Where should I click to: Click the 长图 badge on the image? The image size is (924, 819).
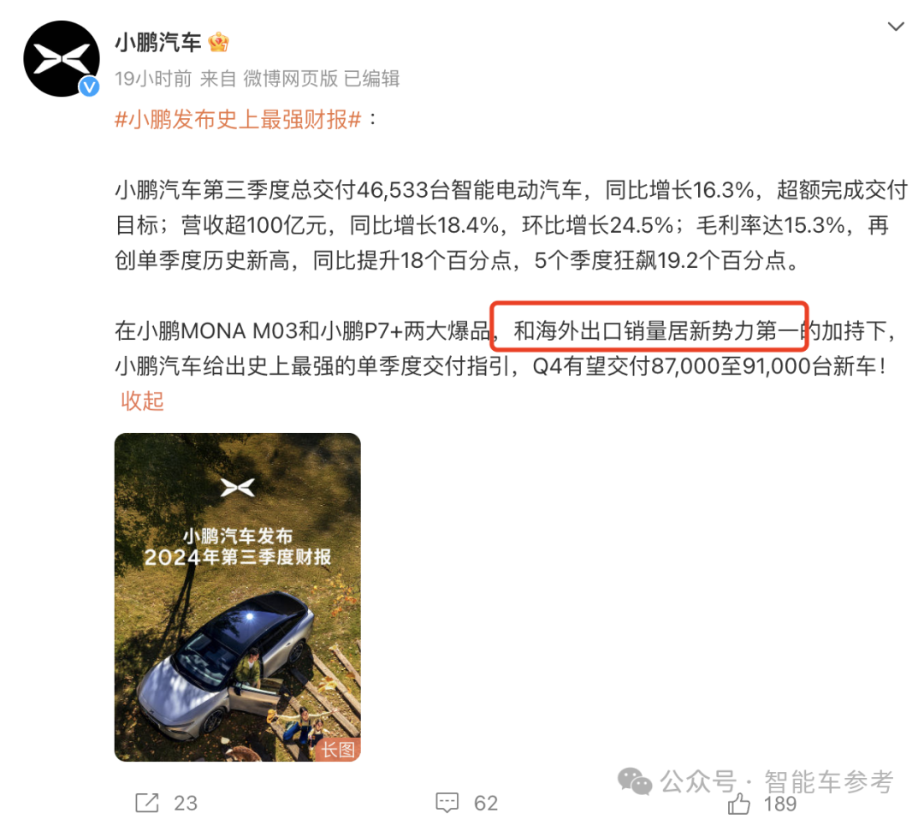[338, 750]
